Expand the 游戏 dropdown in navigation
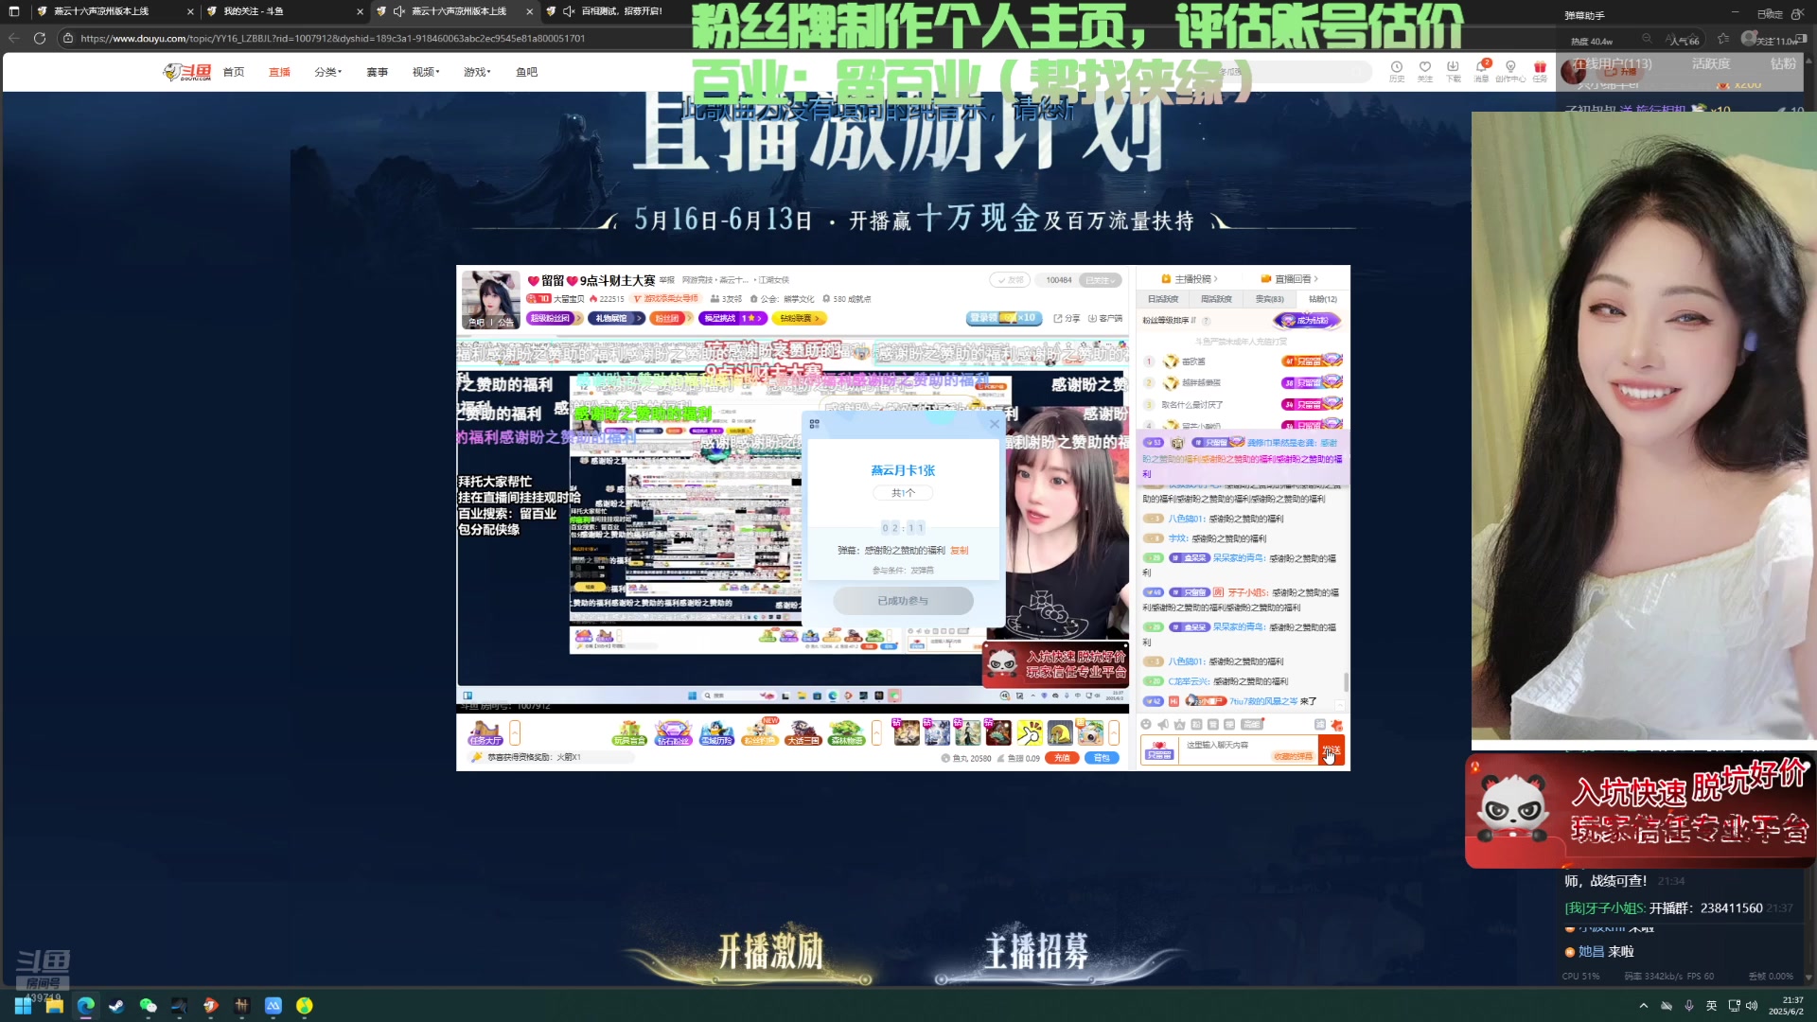The height and width of the screenshot is (1022, 1817). click(477, 72)
